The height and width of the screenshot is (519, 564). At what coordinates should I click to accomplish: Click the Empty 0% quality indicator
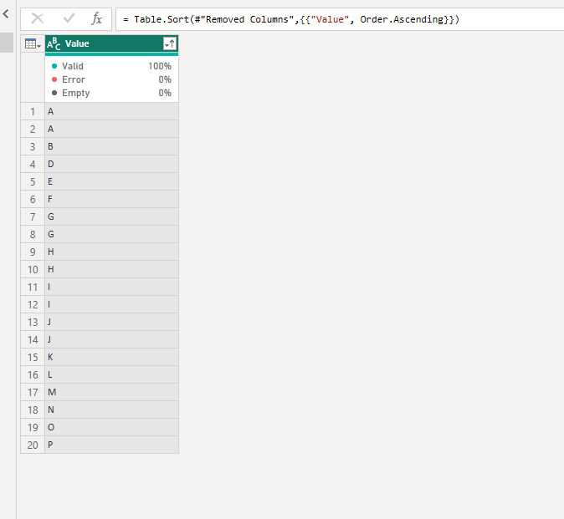(111, 93)
